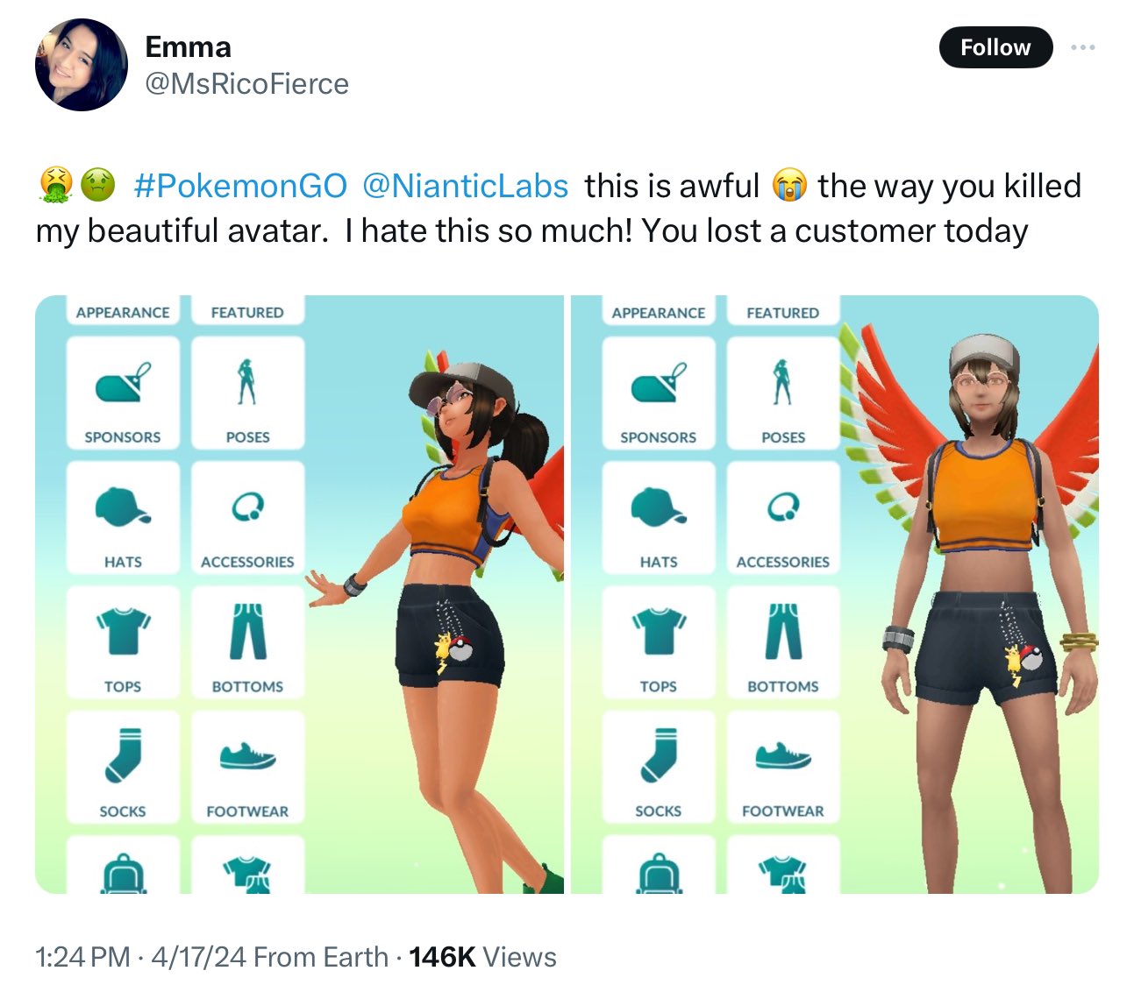The image size is (1134, 992).
Task: Select Footwear shoe icon in right image
Action: [x=783, y=767]
